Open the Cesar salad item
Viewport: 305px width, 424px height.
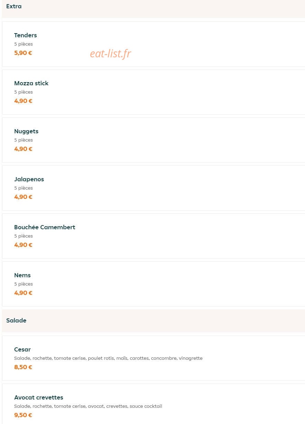[x=153, y=358]
